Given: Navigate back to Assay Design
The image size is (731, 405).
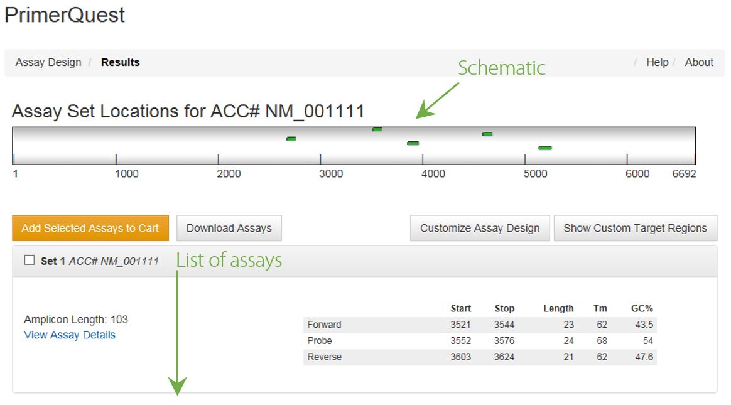Looking at the screenshot, I should click(48, 62).
